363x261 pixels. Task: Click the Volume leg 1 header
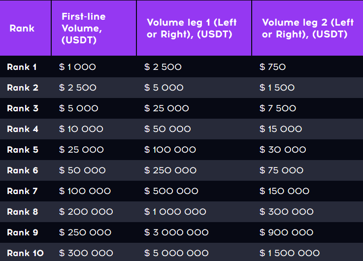click(x=192, y=28)
